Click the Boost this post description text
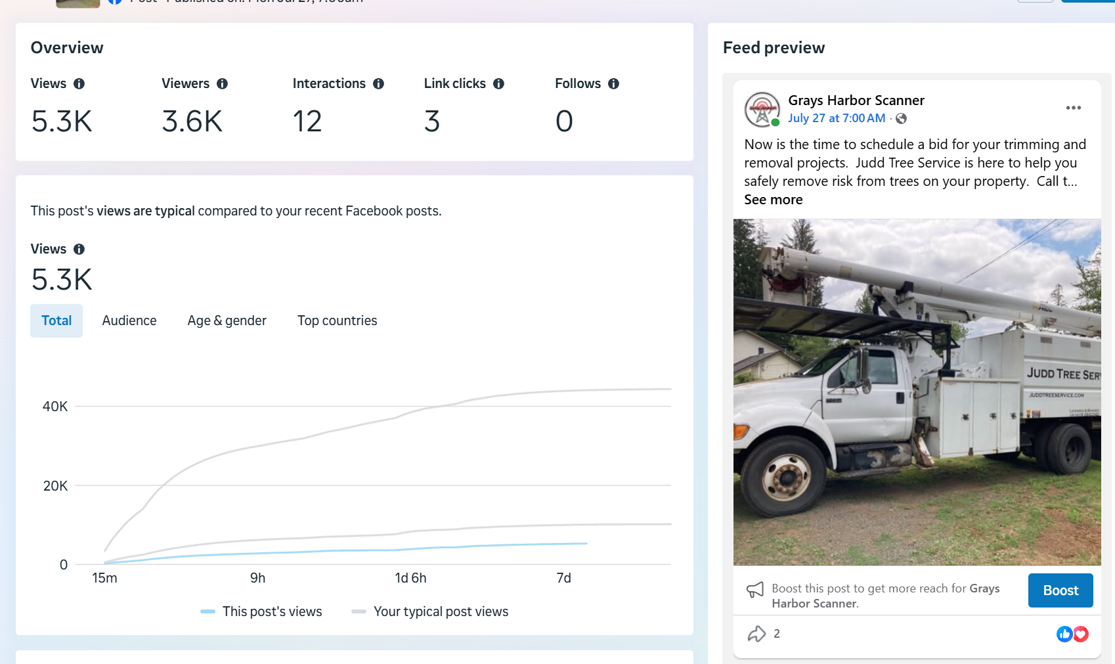 886,596
